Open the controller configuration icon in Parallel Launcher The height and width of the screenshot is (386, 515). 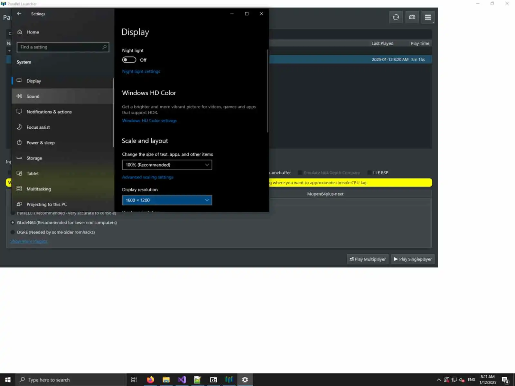412,17
